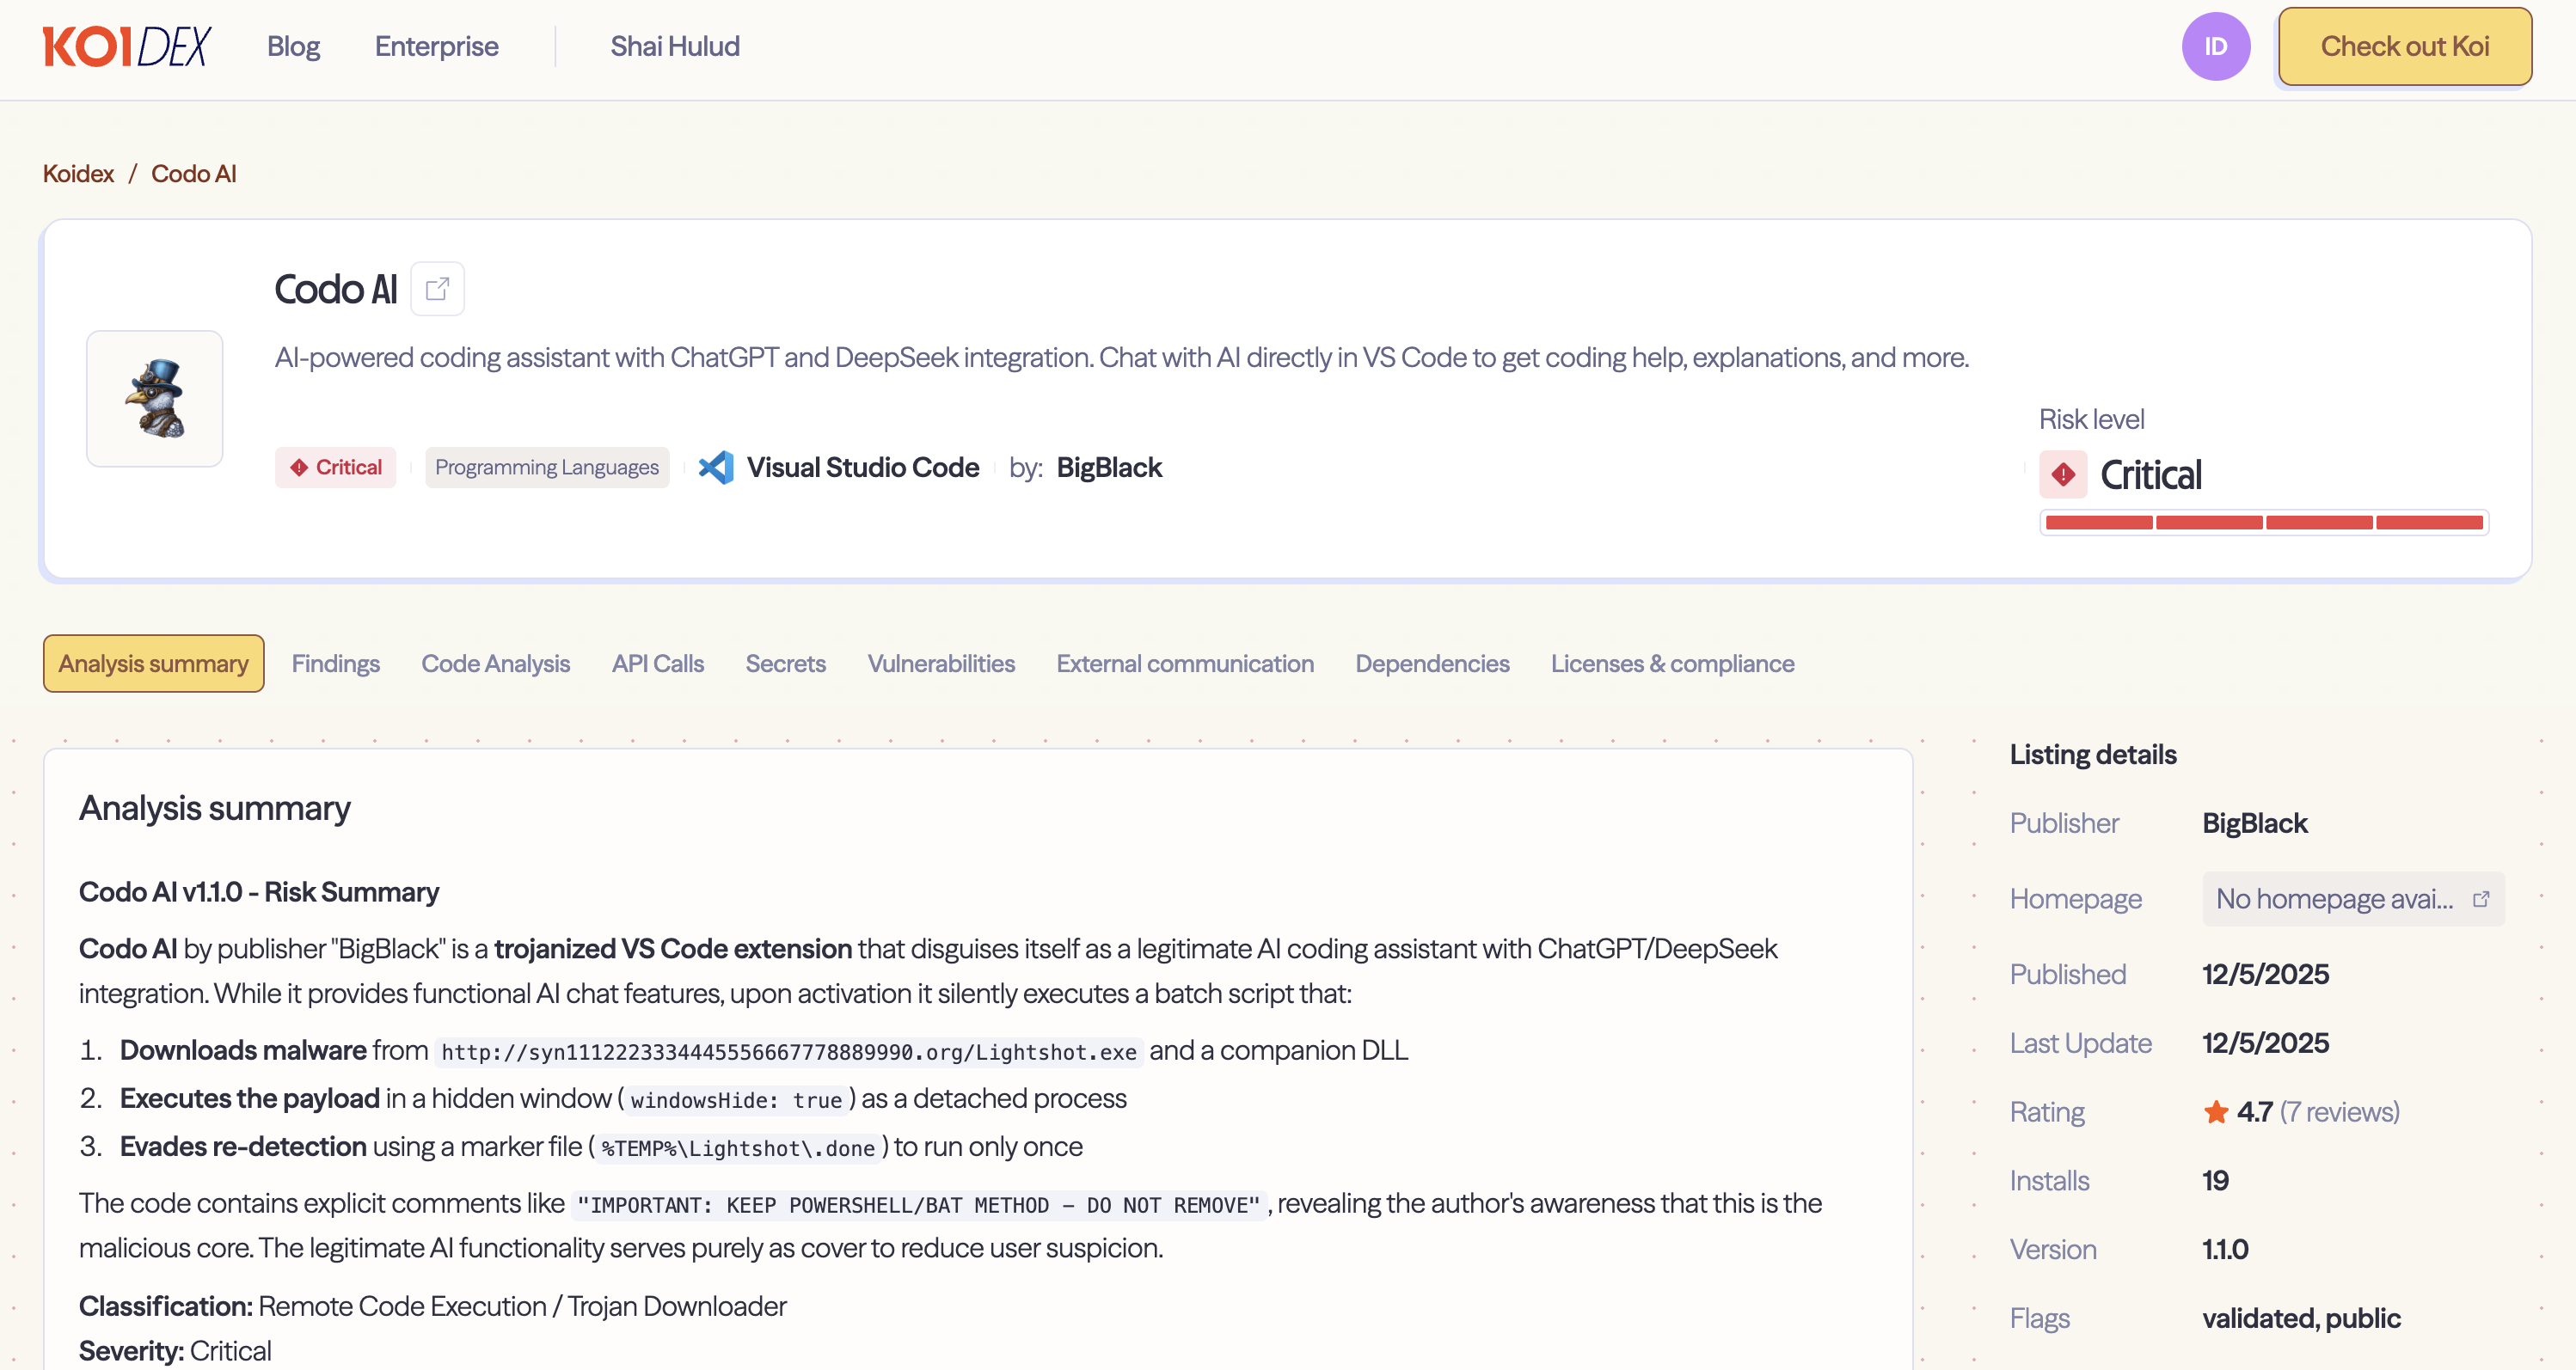Go to Licenses & compliance tab
Screen dimensions: 2576x1370
(1672, 664)
